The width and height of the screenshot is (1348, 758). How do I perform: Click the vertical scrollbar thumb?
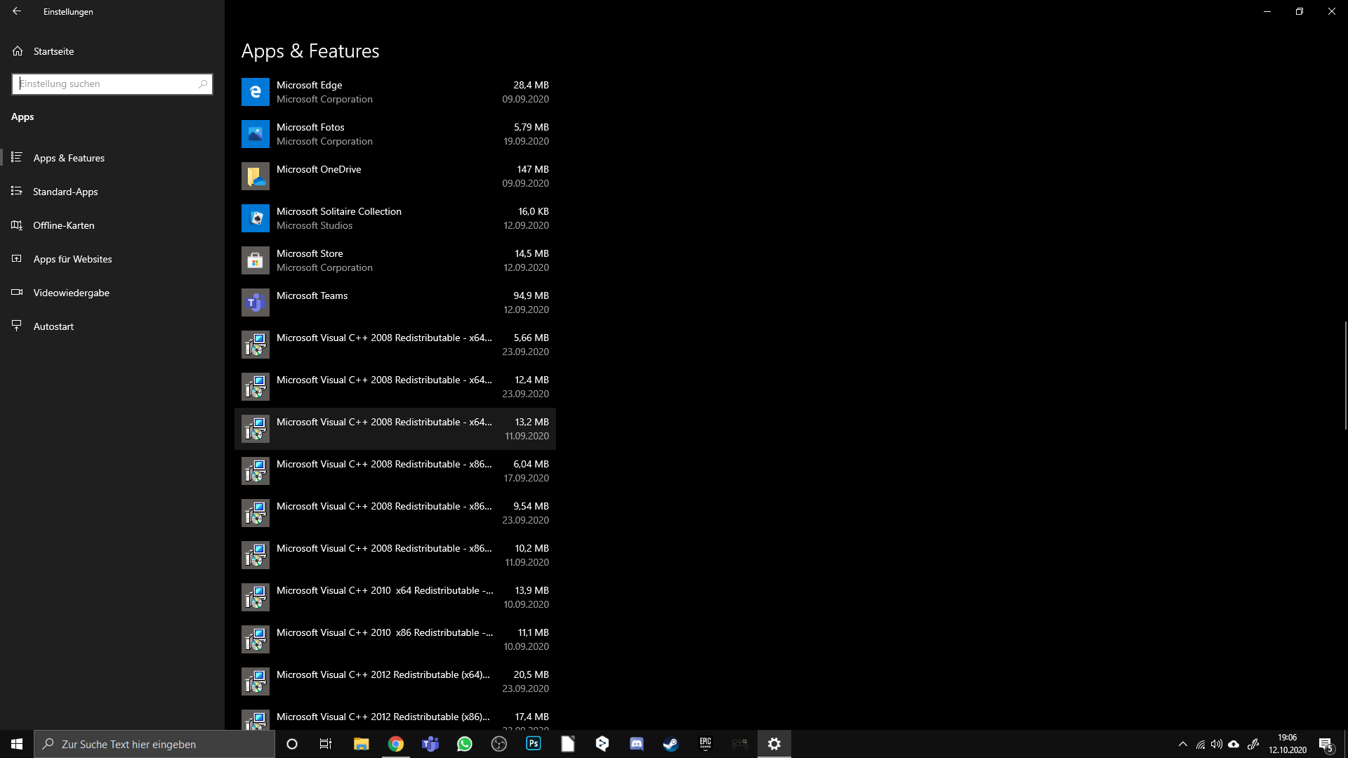(1345, 375)
